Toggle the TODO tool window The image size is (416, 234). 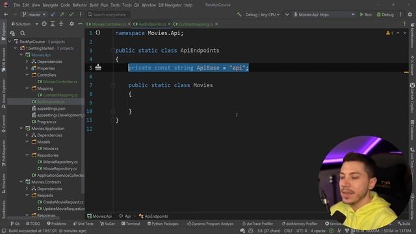[x=33, y=224]
